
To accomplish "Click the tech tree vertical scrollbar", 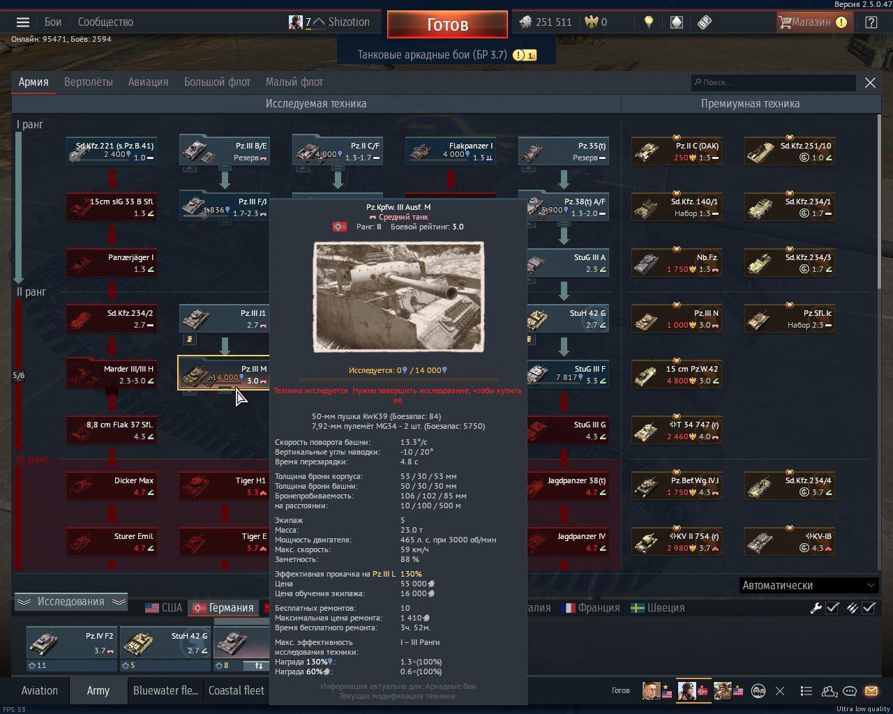I will pyautogui.click(x=879, y=202).
